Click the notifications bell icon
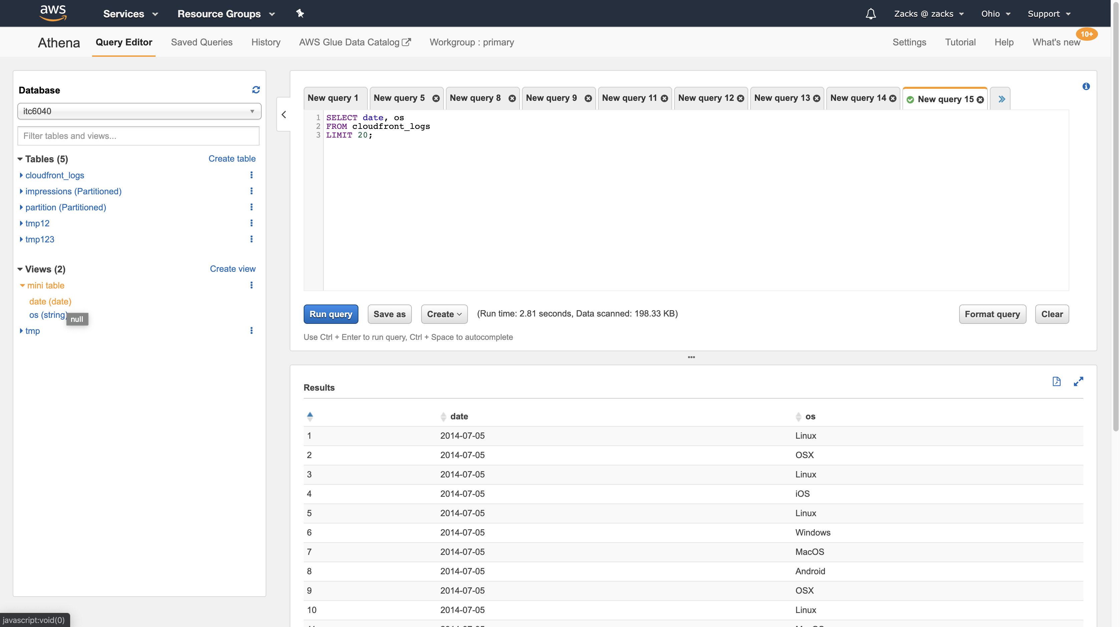1120x627 pixels. (870, 13)
